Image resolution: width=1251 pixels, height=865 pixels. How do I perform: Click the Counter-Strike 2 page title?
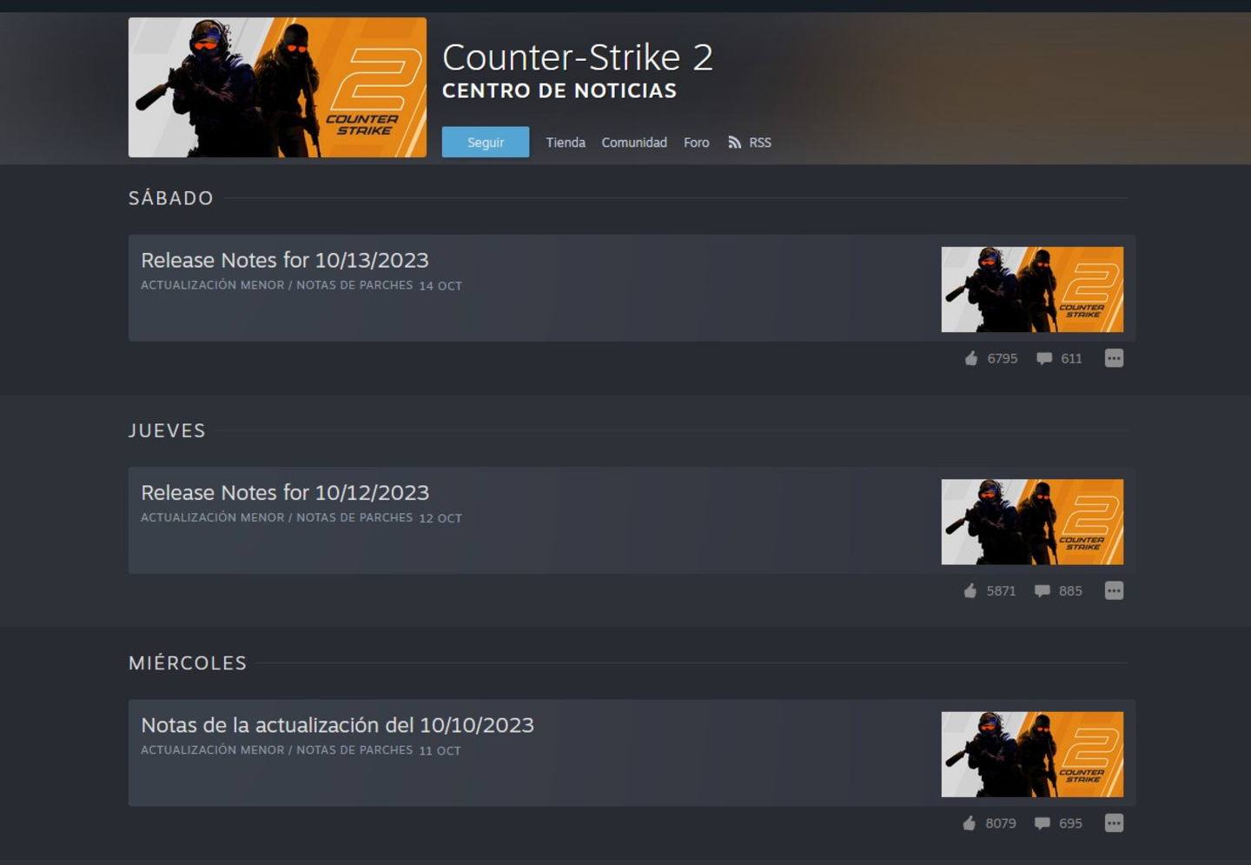pos(578,57)
